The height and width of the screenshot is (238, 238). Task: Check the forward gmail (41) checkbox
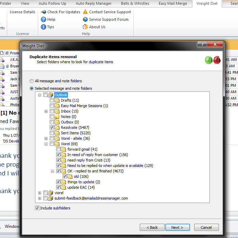click(x=58, y=149)
